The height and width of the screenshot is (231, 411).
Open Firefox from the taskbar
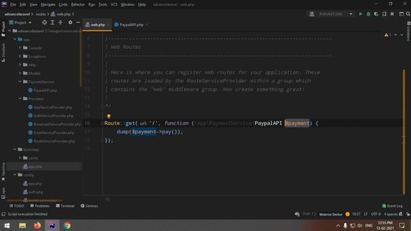[x=37, y=225]
